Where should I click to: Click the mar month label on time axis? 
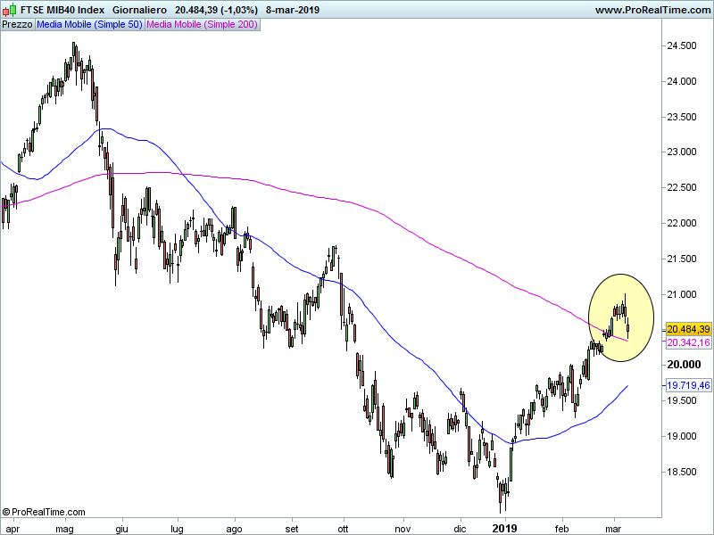point(614,529)
